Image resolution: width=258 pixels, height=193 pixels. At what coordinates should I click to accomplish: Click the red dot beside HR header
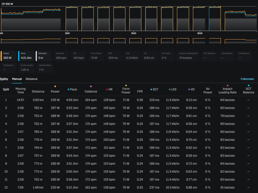pyautogui.click(x=107, y=89)
